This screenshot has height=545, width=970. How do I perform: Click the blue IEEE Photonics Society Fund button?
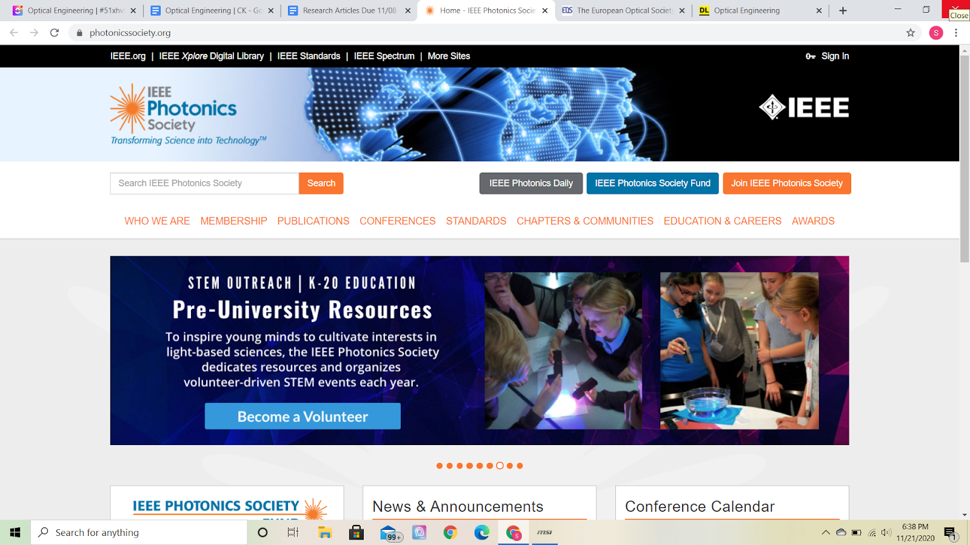[x=652, y=183]
